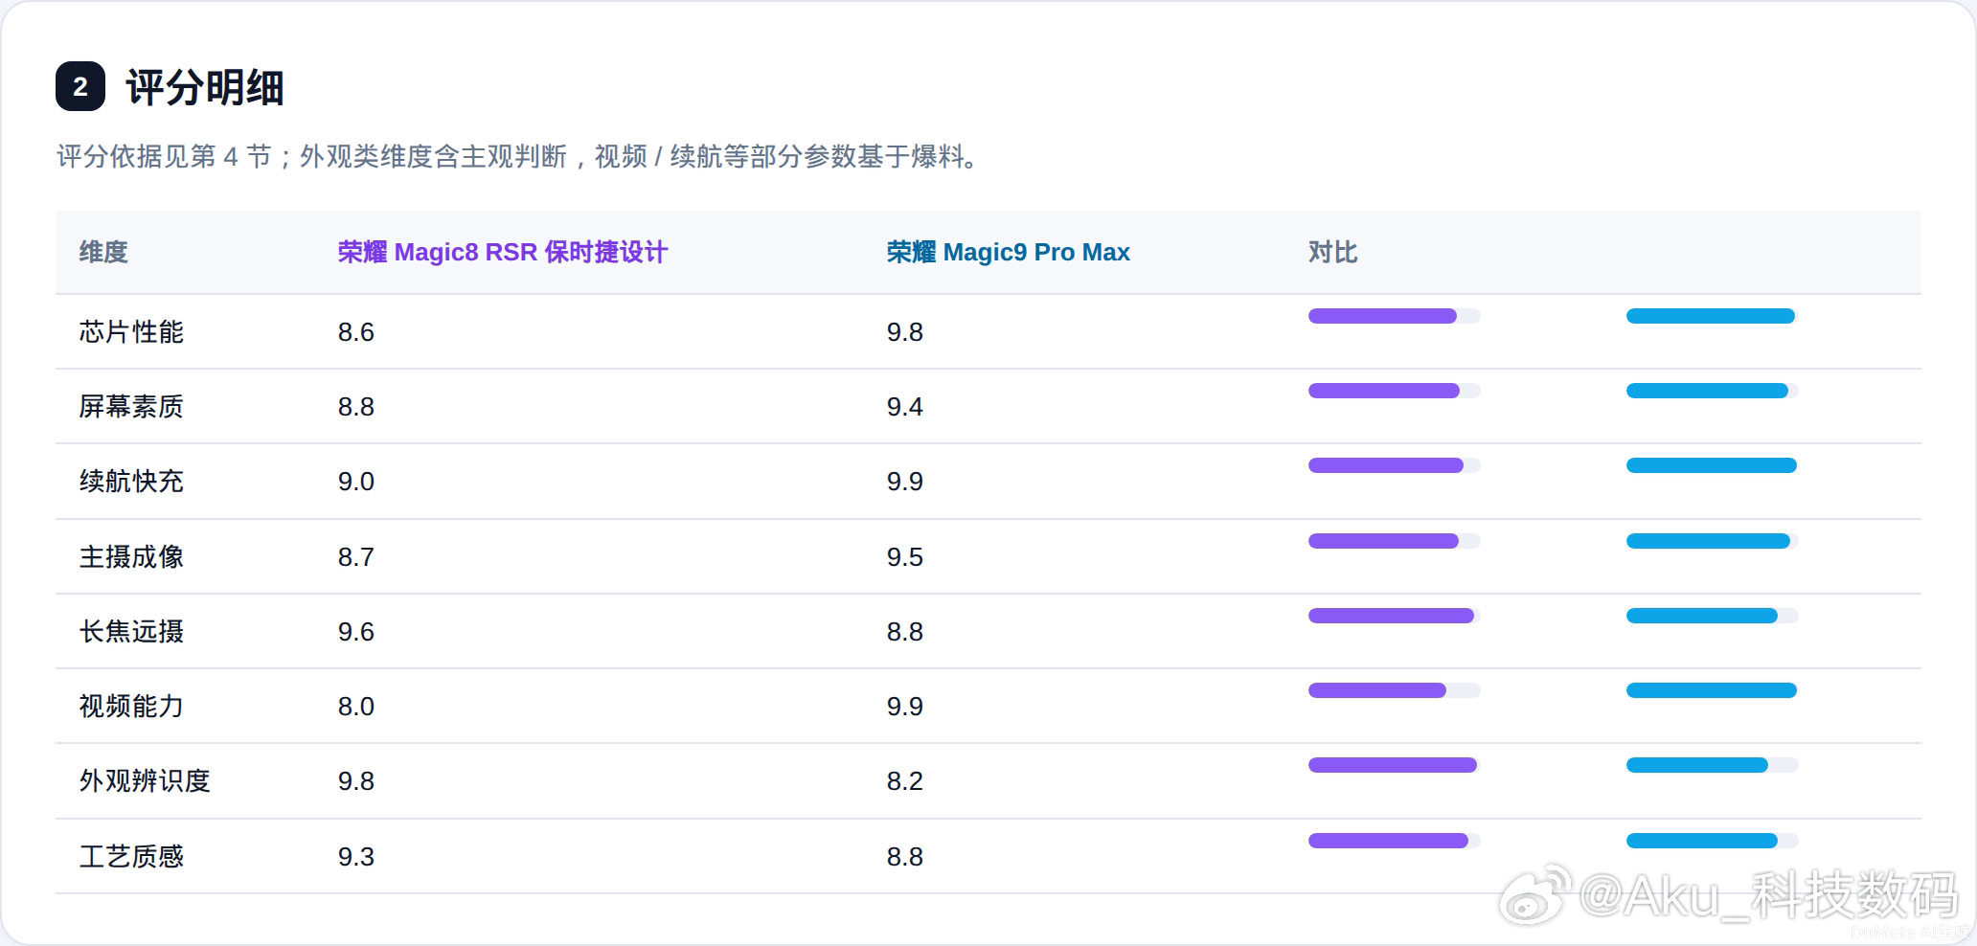Click the 续航快充 row label
This screenshot has width=1977, height=946.
(x=131, y=482)
